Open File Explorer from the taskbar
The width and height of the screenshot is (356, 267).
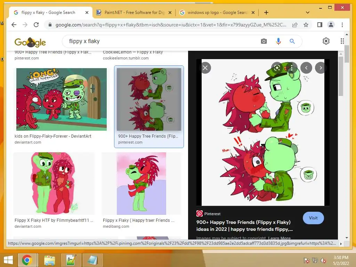coord(49,260)
